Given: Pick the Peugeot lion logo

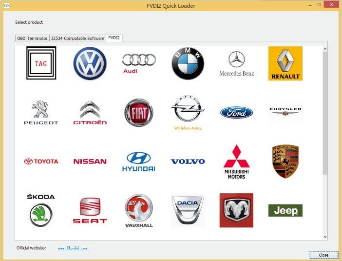Looking at the screenshot, I should click(x=41, y=113).
